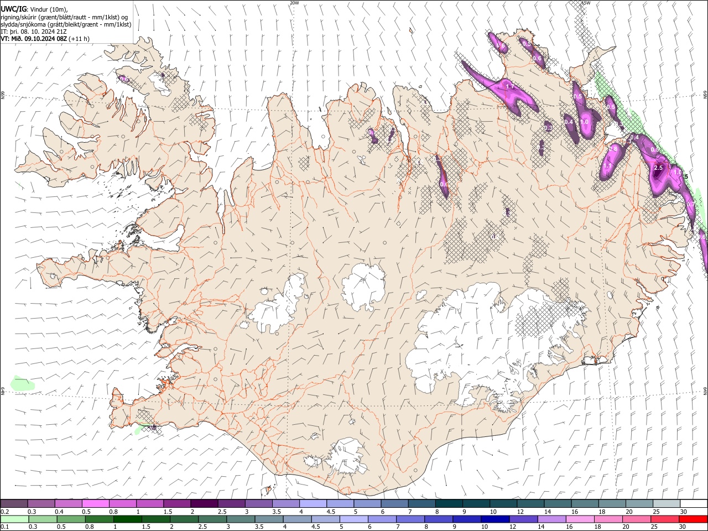Click the violet 12 swatch in lower legend row
Viewport: 708px width, 531px height.
tap(523, 519)
